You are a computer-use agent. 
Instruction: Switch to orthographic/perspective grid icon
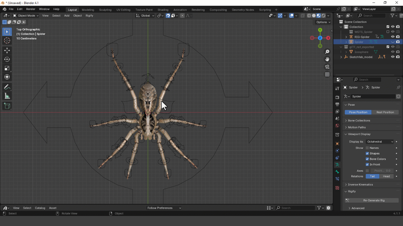pos(327,74)
